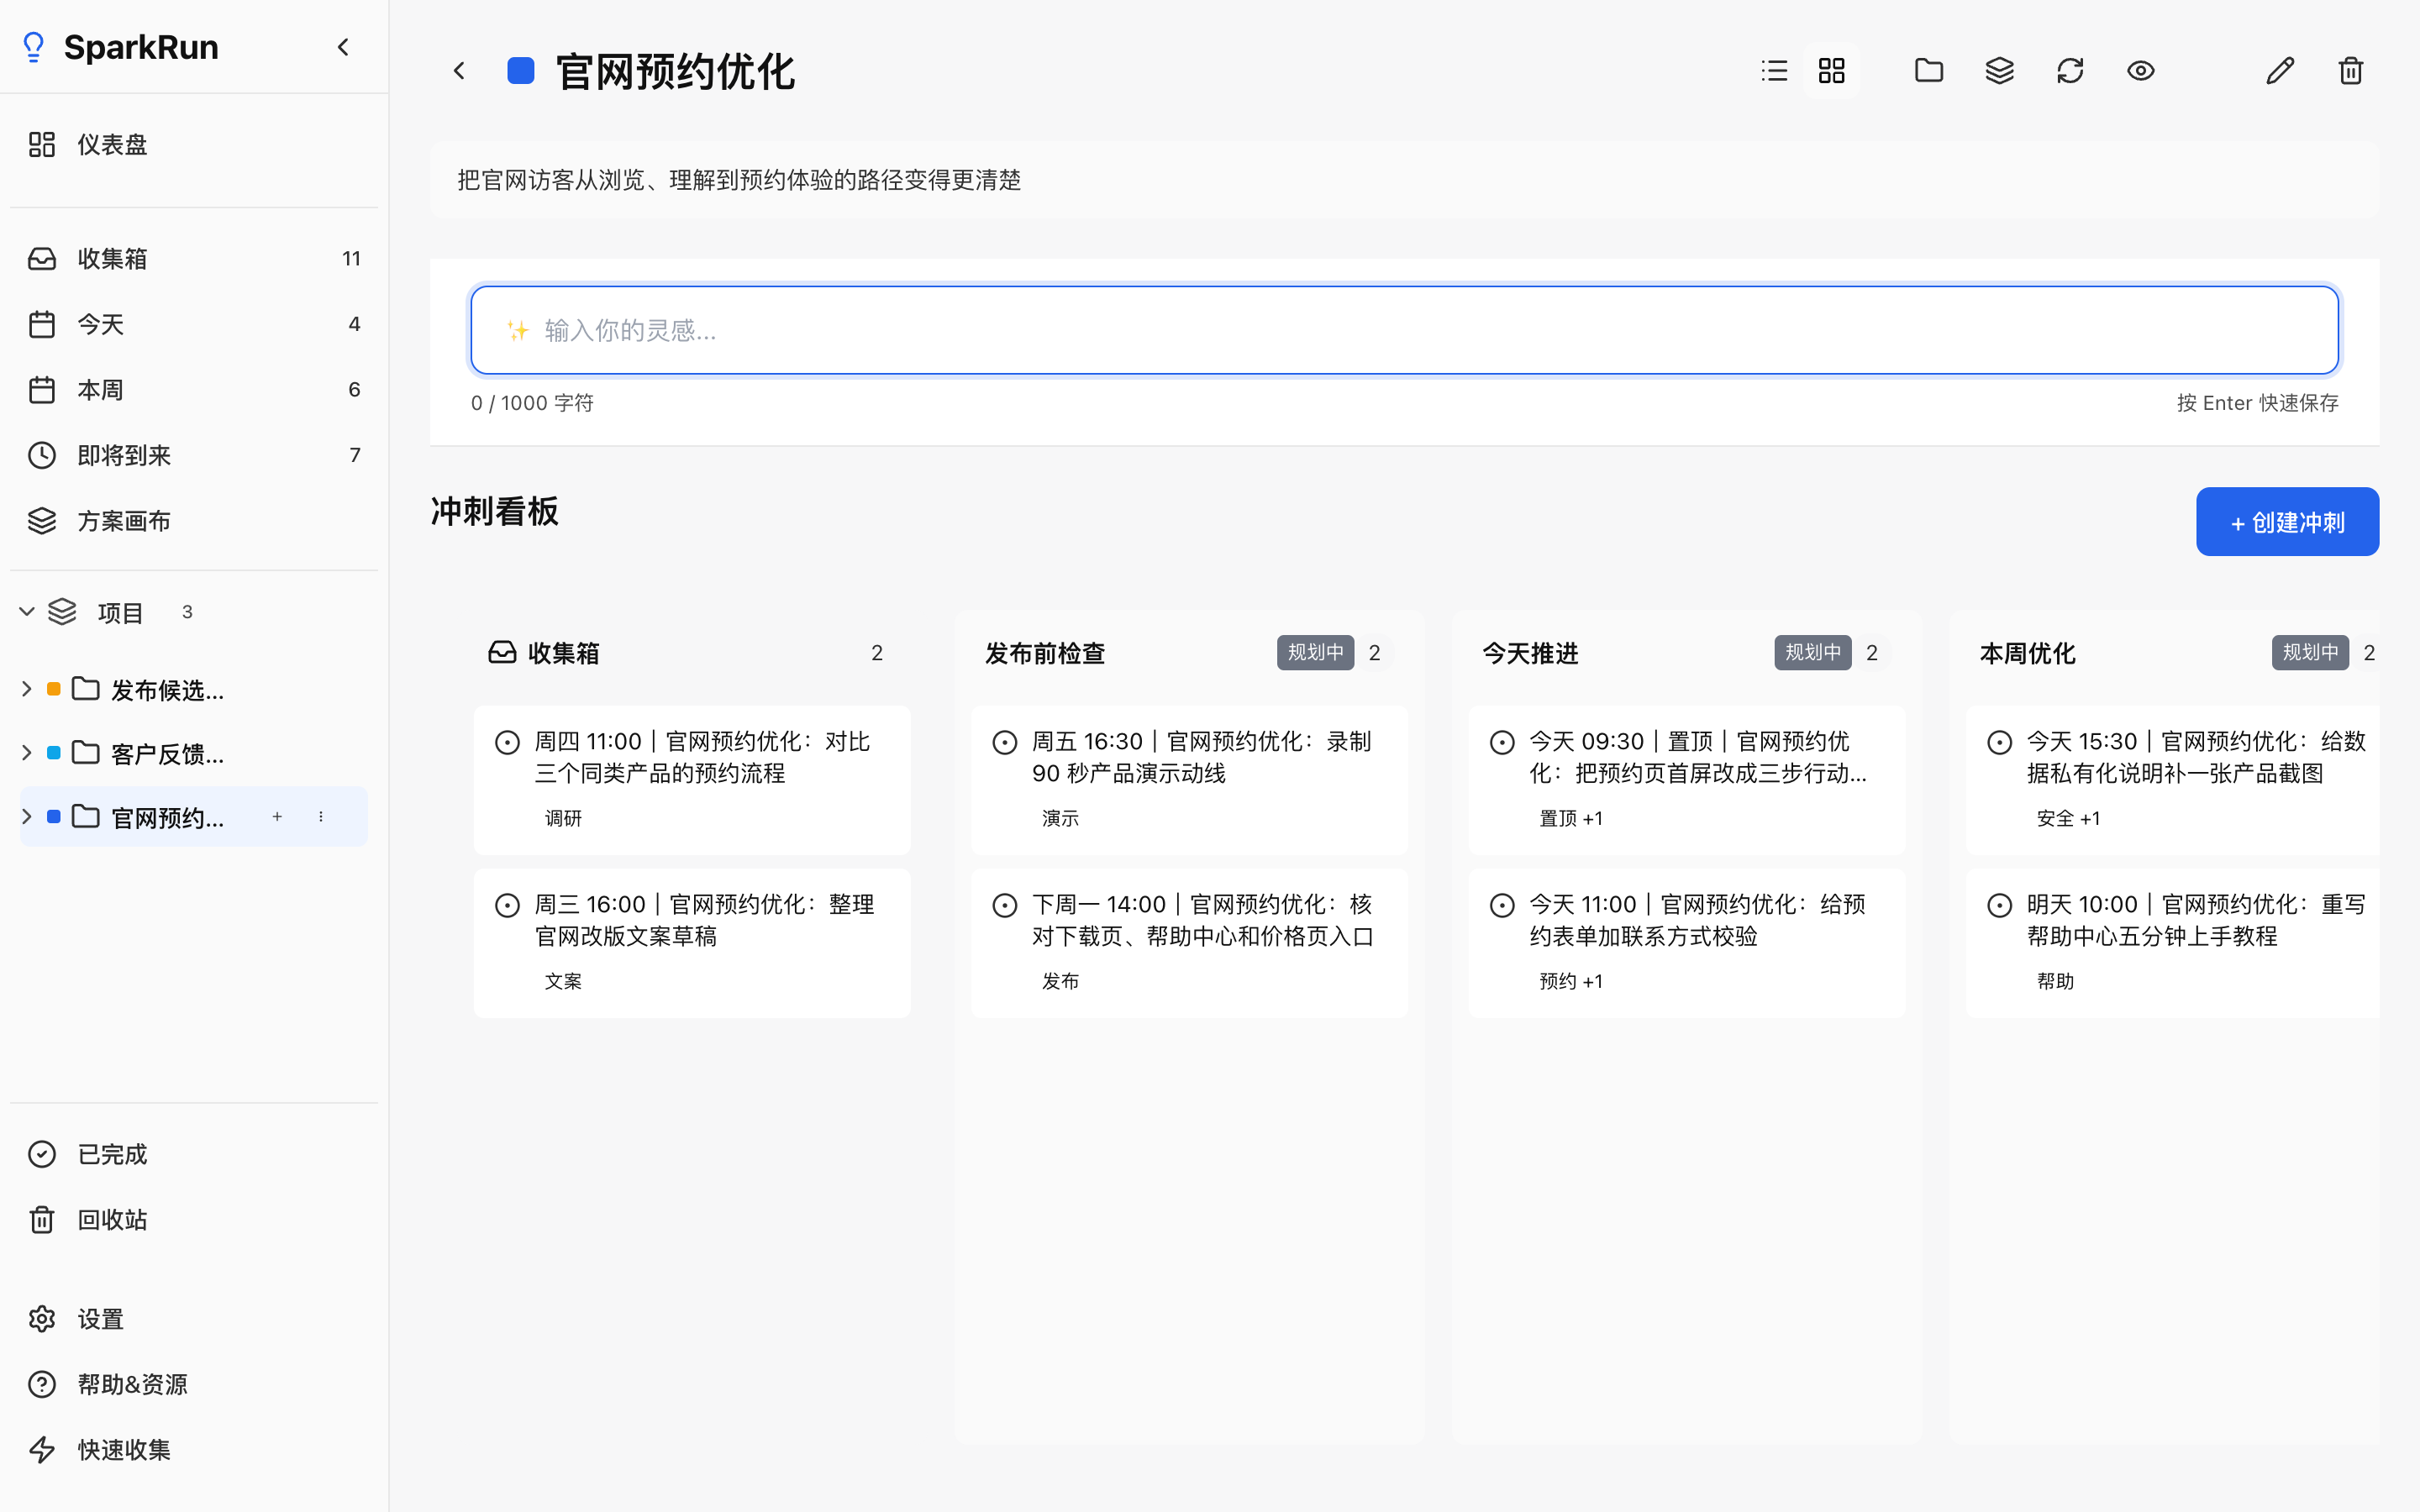Viewport: 2420px width, 1512px height.
Task: Switch to list view icon
Action: (1774, 70)
